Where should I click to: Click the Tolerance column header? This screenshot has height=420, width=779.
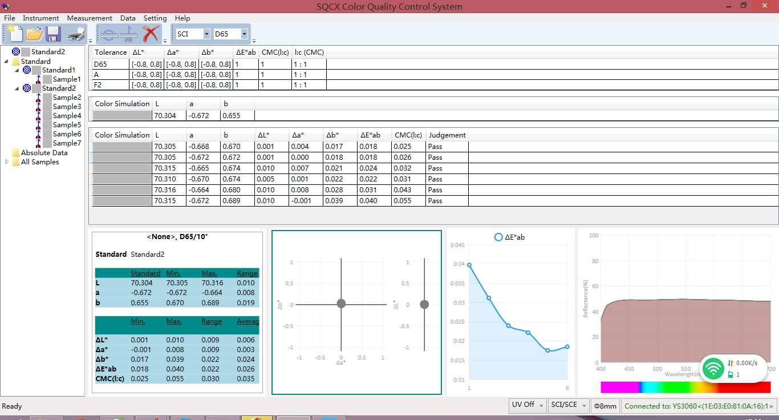tap(111, 52)
